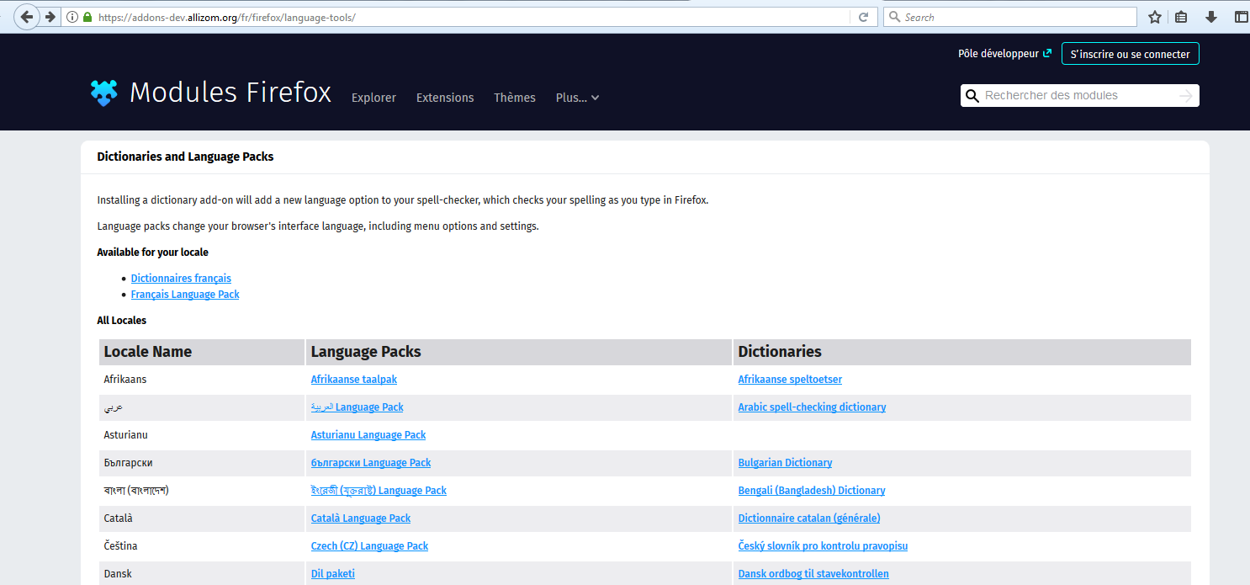Click the external link icon beside Pôle développeur

(1047, 53)
